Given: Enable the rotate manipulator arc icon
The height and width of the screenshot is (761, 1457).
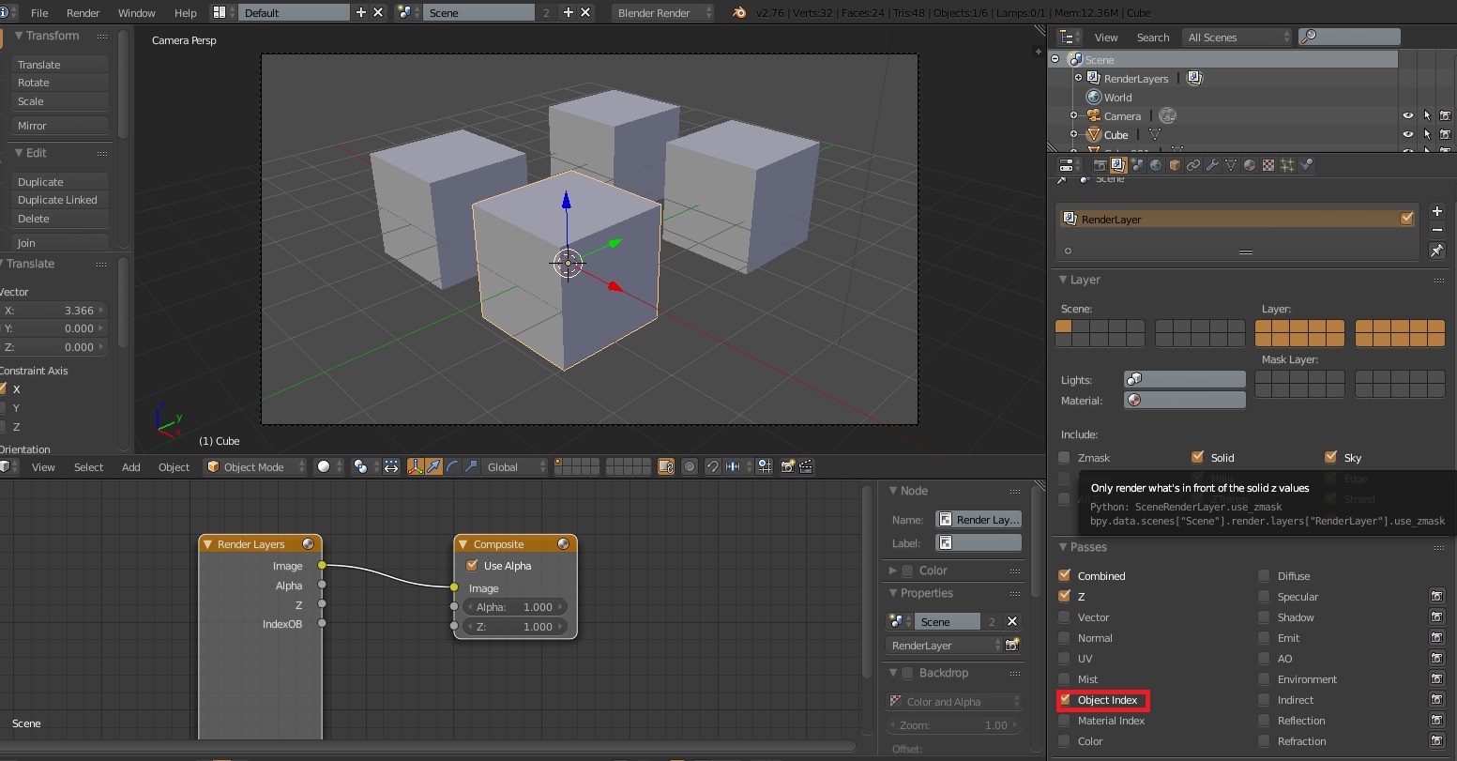Looking at the screenshot, I should (452, 466).
